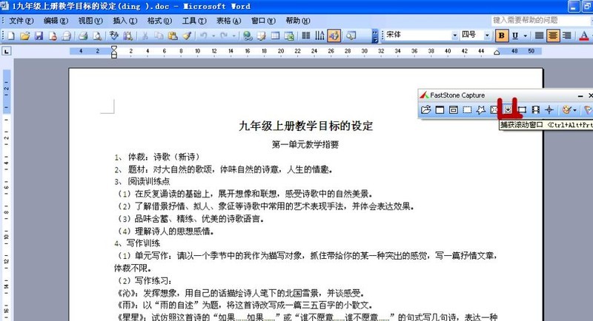Screen dimensions: 593x321
Task: Click the line （4）理解诗人的思想感情
Action: point(165,232)
